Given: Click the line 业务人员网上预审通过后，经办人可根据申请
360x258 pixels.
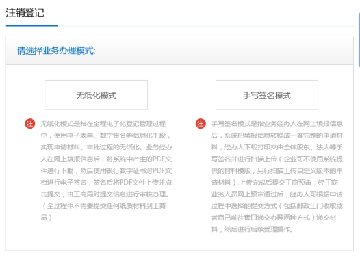Looking at the screenshot, I should click(x=277, y=194).
